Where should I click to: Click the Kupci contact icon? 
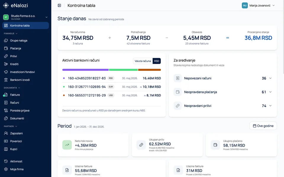6,149
